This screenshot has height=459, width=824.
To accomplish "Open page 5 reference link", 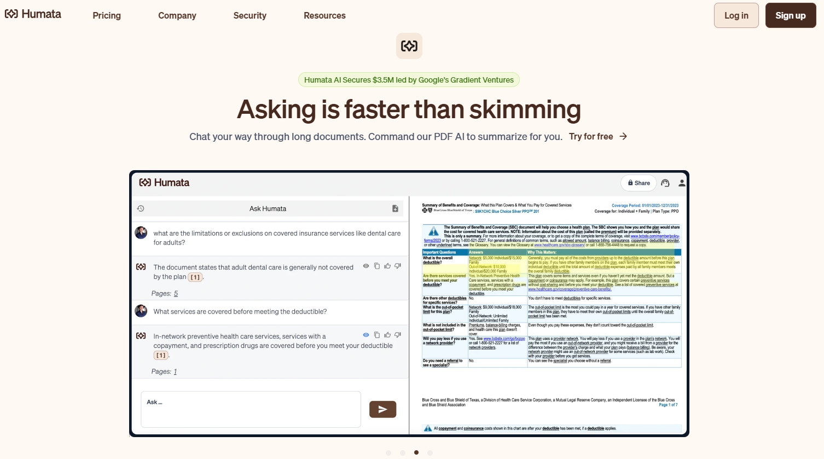I will pyautogui.click(x=176, y=294).
